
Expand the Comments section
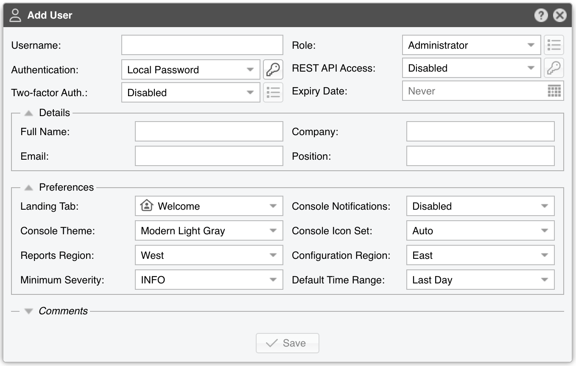coord(28,311)
